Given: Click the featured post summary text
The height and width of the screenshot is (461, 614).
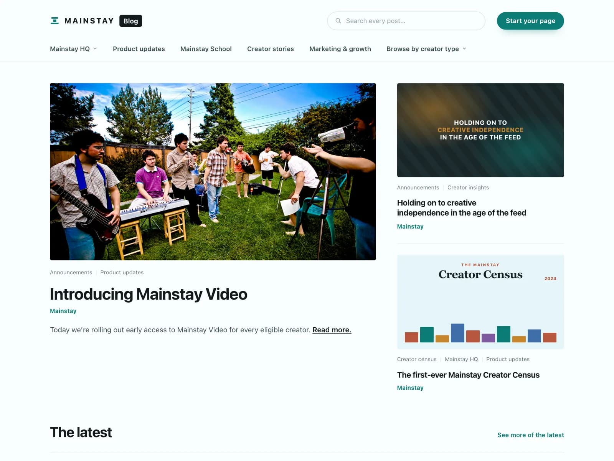Looking at the screenshot, I should pyautogui.click(x=180, y=330).
